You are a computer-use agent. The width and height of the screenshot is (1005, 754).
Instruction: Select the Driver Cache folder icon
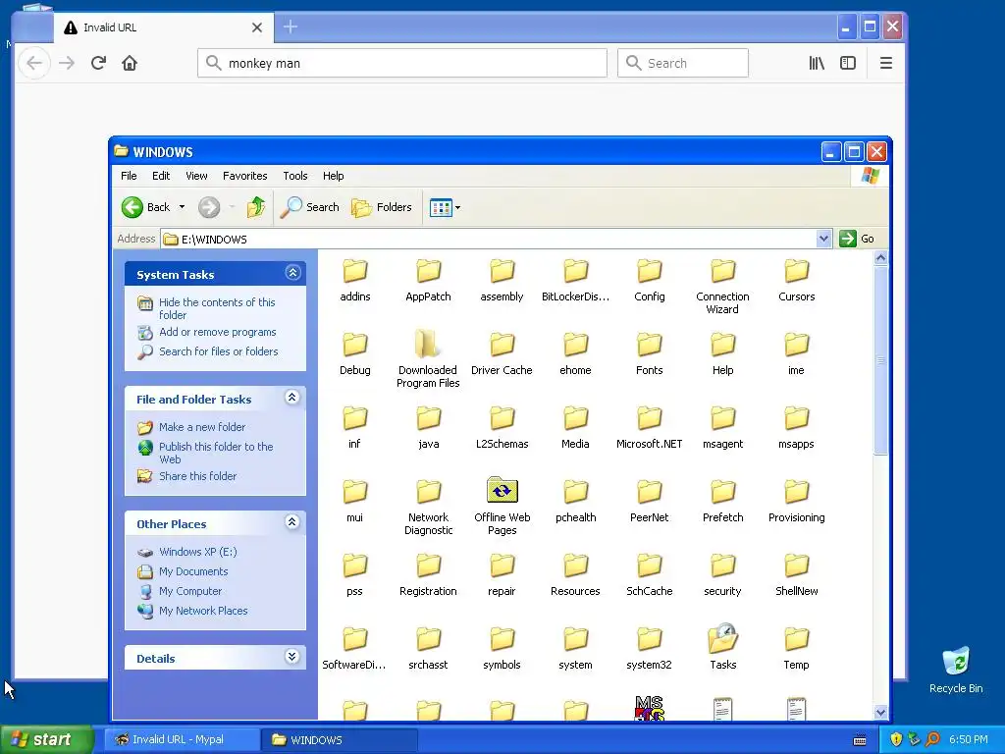[502, 345]
